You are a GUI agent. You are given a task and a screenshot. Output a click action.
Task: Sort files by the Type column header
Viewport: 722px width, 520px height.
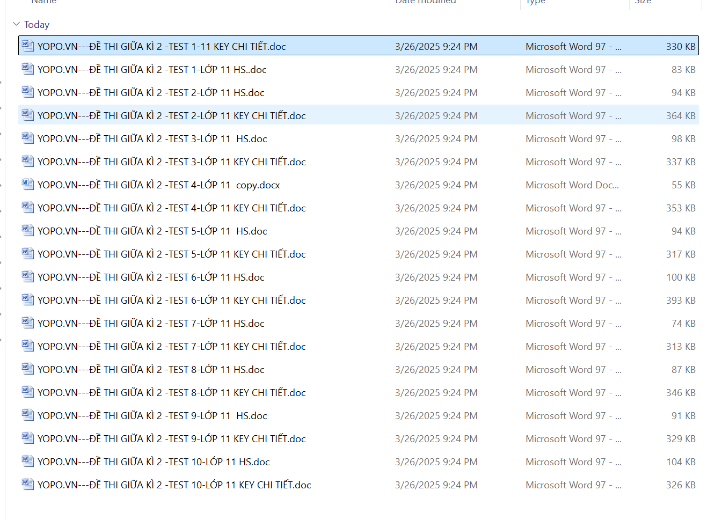(x=535, y=2)
